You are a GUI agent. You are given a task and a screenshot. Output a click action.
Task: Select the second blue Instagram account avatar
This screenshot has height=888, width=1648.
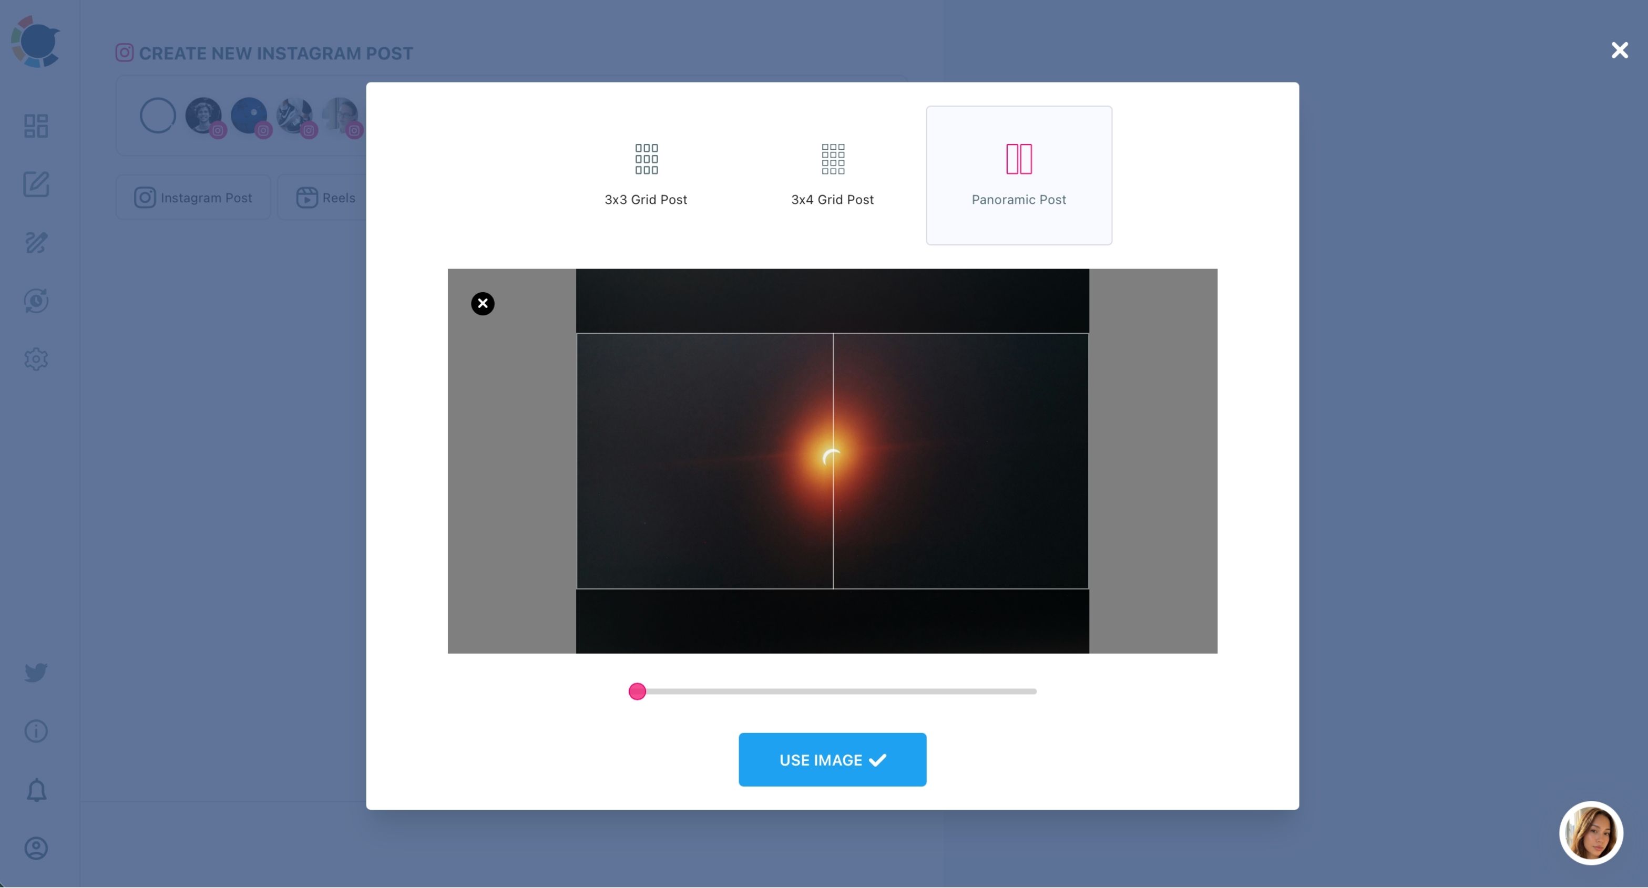(250, 116)
